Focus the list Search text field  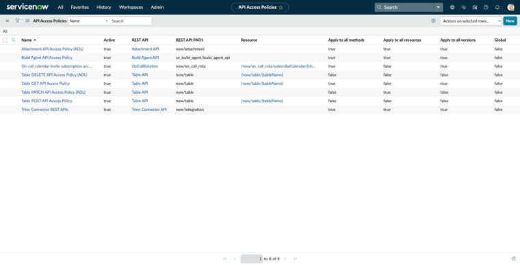pyautogui.click(x=131, y=21)
